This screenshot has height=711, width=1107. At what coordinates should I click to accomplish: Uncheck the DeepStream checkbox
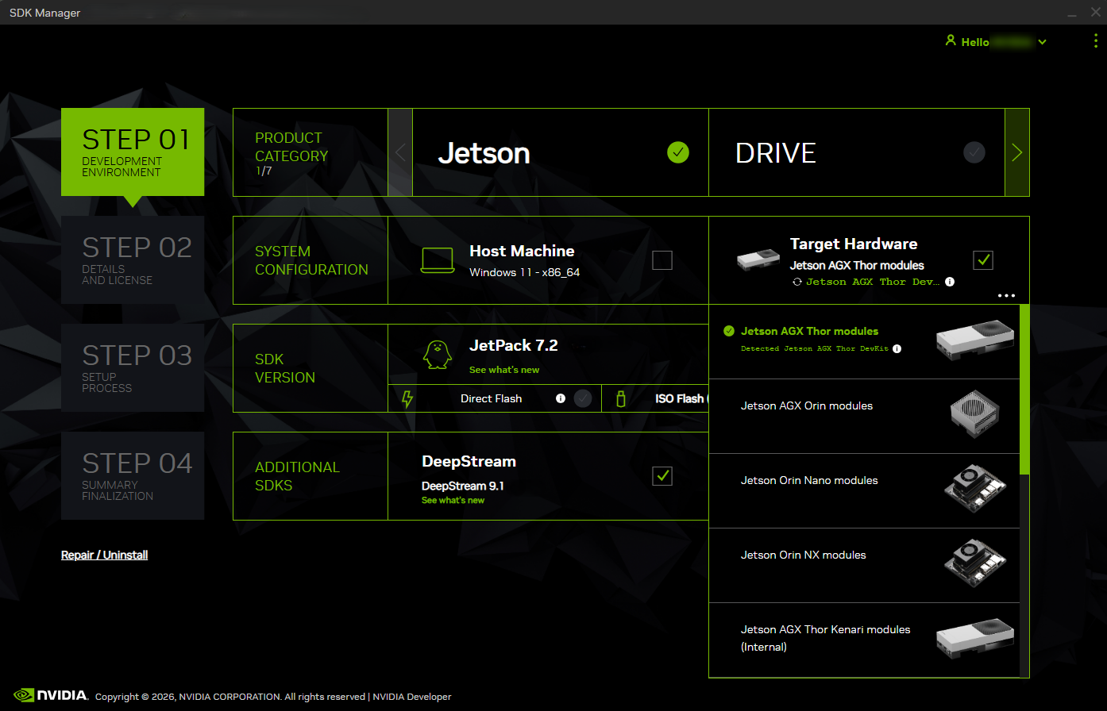[662, 476]
